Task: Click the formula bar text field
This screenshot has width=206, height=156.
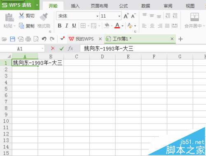Action: [143, 48]
